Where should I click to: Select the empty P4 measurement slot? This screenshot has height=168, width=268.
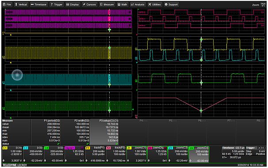pyautogui.click(x=133, y=132)
